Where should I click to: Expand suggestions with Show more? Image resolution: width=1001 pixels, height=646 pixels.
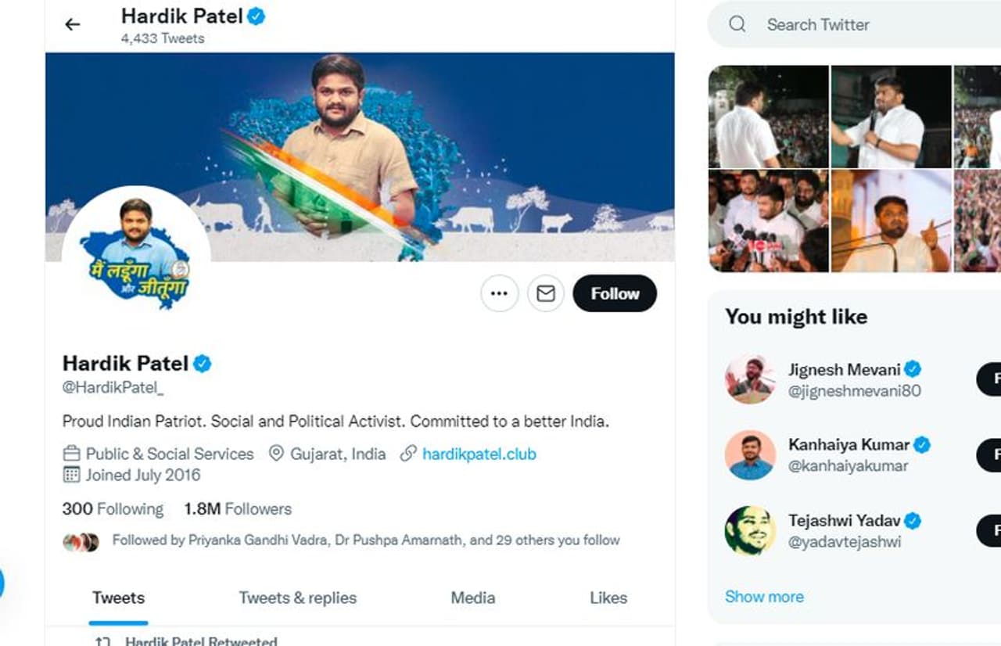pos(764,597)
